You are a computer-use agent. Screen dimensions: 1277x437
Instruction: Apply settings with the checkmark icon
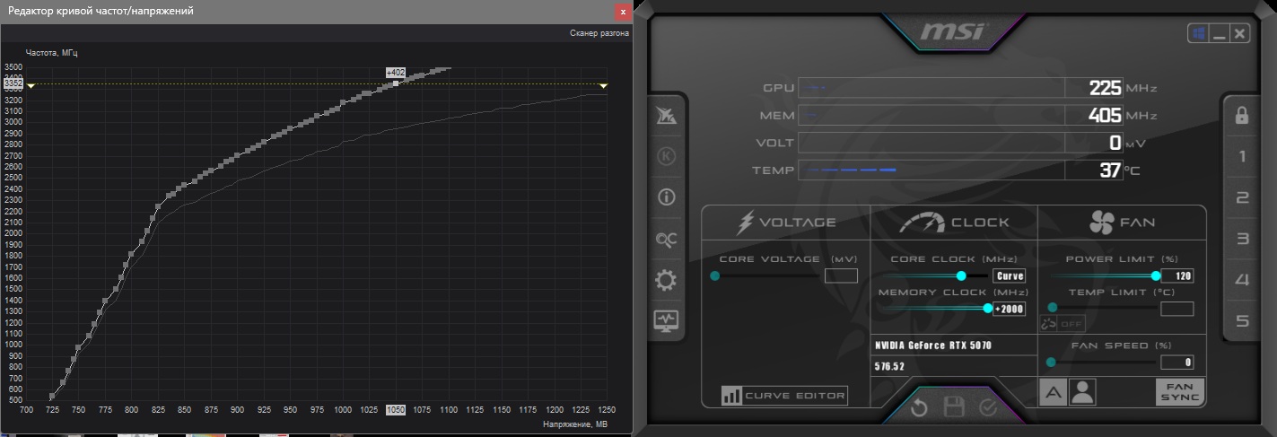pyautogui.click(x=988, y=408)
